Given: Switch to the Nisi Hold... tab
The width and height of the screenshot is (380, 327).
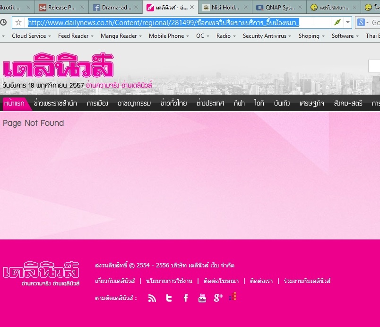Looking at the screenshot, I should pyautogui.click(x=225, y=7).
